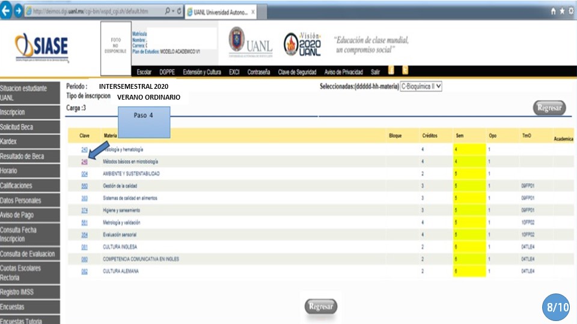Open Cuotas Escolares Rectoria in the sidebar
Viewport: 577px width, 324px height.
[x=30, y=273]
